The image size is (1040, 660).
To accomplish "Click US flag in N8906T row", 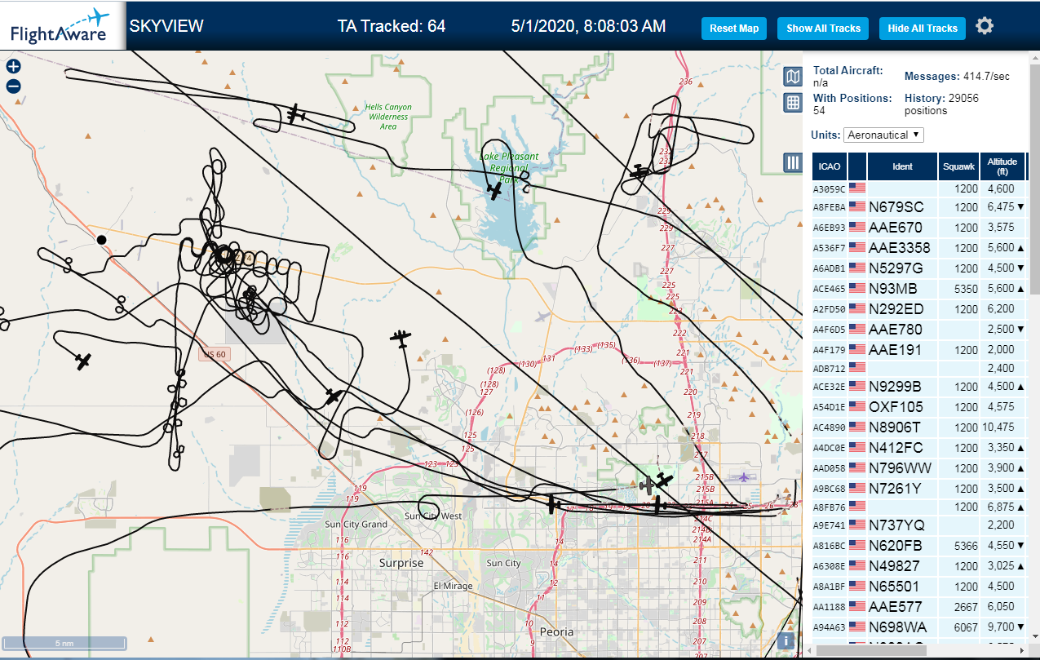I will coord(857,427).
